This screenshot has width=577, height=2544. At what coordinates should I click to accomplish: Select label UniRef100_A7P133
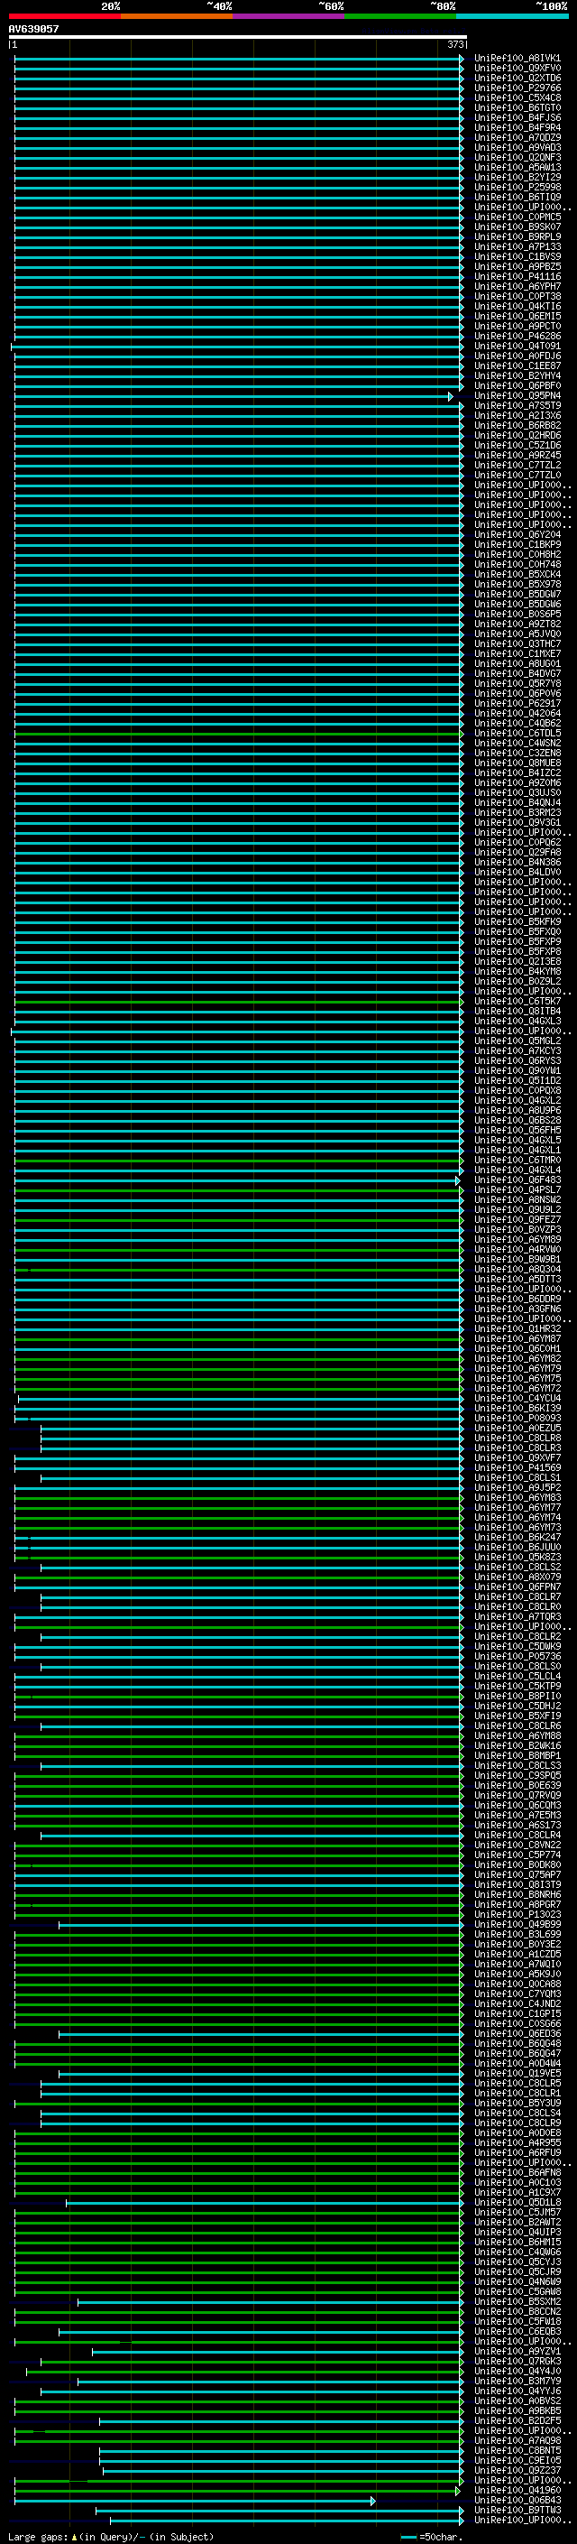[517, 247]
